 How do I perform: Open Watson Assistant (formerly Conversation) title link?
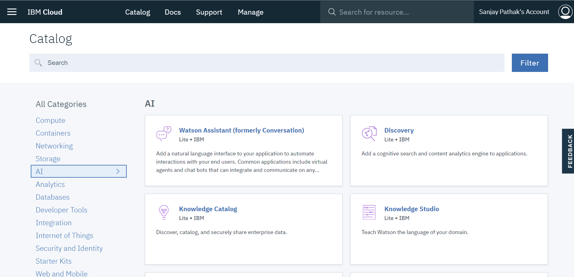click(x=242, y=130)
